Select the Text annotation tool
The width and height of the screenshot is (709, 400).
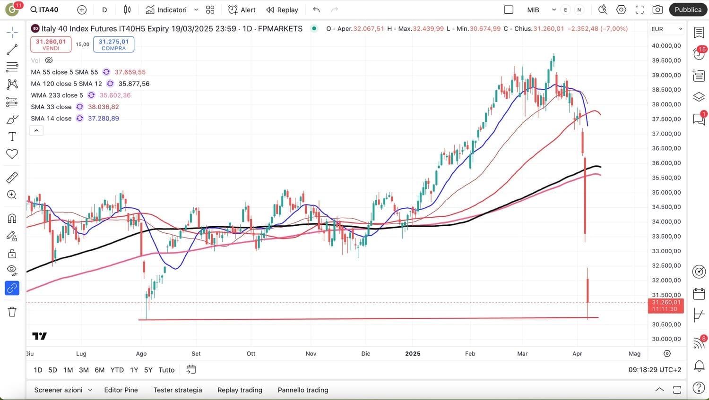tap(12, 137)
